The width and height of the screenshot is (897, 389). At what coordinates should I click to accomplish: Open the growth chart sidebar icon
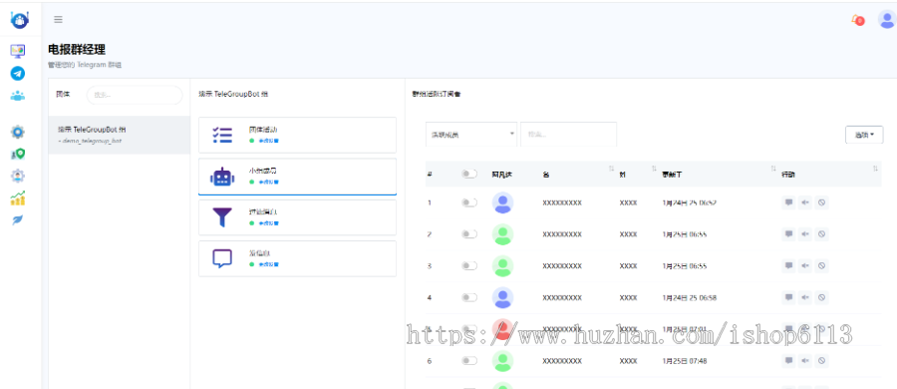pyautogui.click(x=18, y=198)
